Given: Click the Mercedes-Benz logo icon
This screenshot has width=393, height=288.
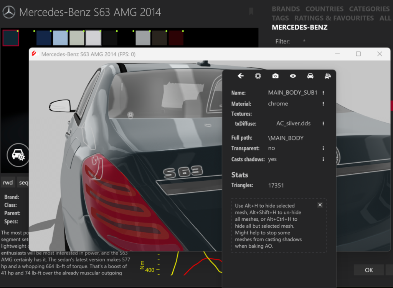Looking at the screenshot, I should pyautogui.click(x=9, y=12).
